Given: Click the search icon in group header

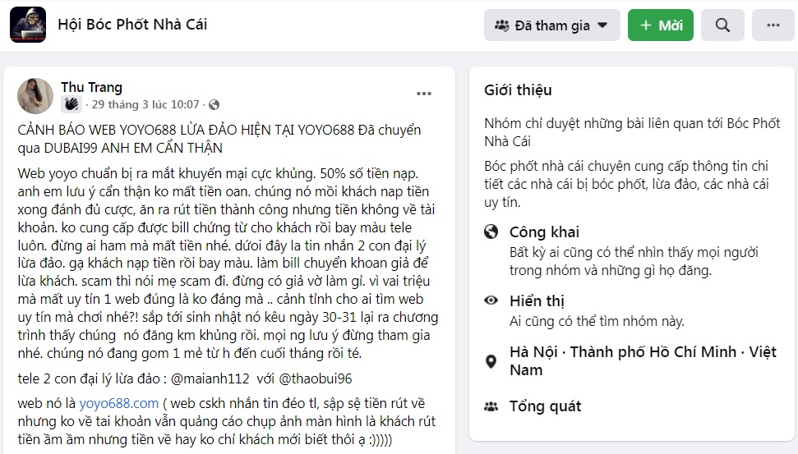Looking at the screenshot, I should (x=722, y=25).
